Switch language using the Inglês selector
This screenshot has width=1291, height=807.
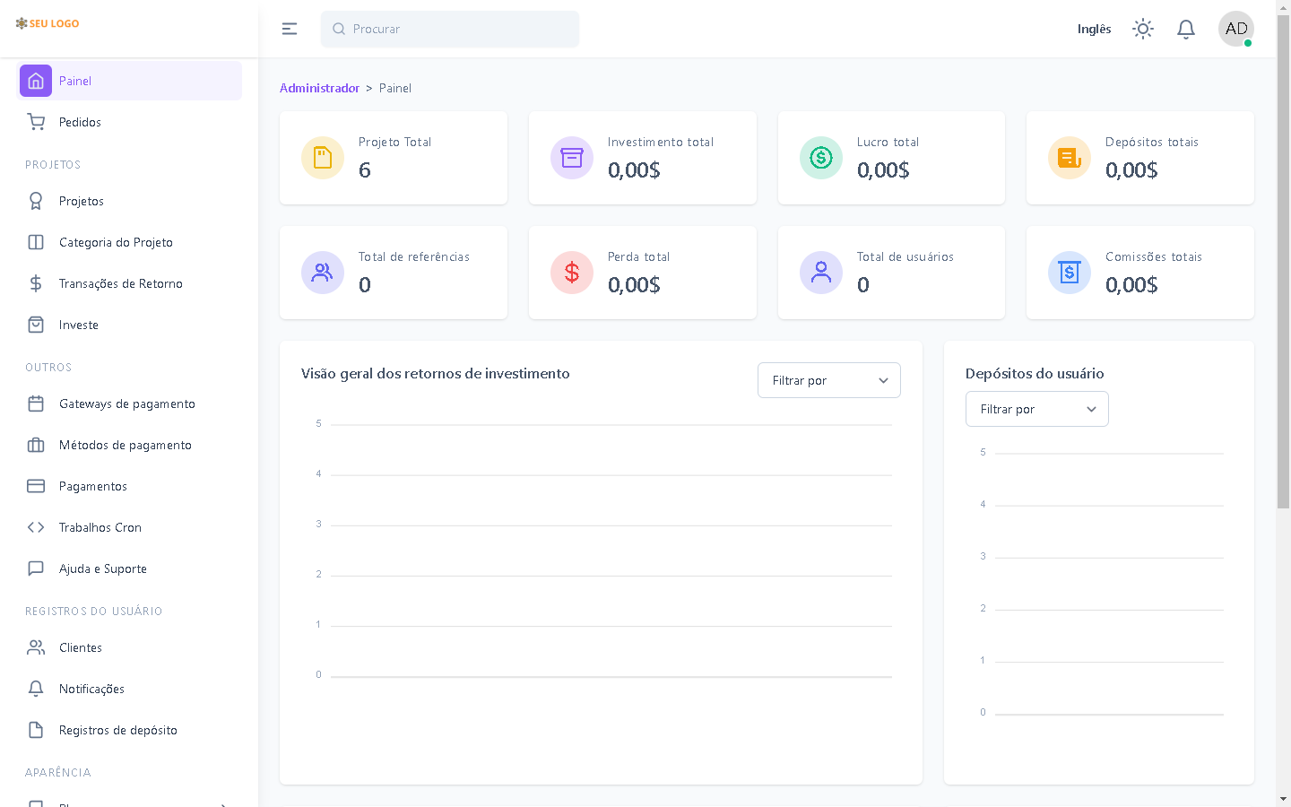1094,29
